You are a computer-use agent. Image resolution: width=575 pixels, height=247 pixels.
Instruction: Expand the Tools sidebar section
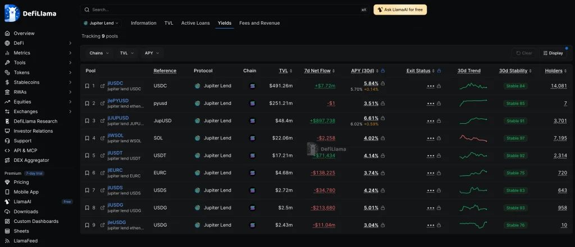pyautogui.click(x=70, y=63)
